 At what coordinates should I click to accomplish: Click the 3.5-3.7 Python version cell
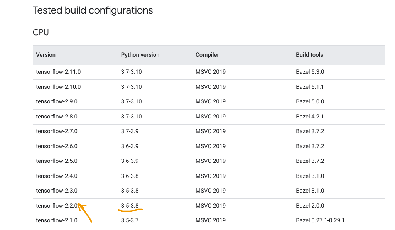130,220
